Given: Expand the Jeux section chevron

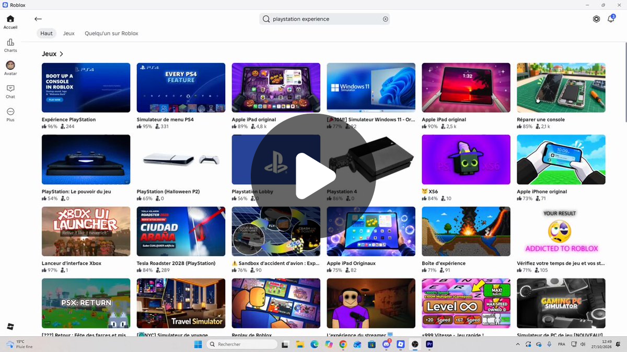Looking at the screenshot, I should tap(62, 54).
